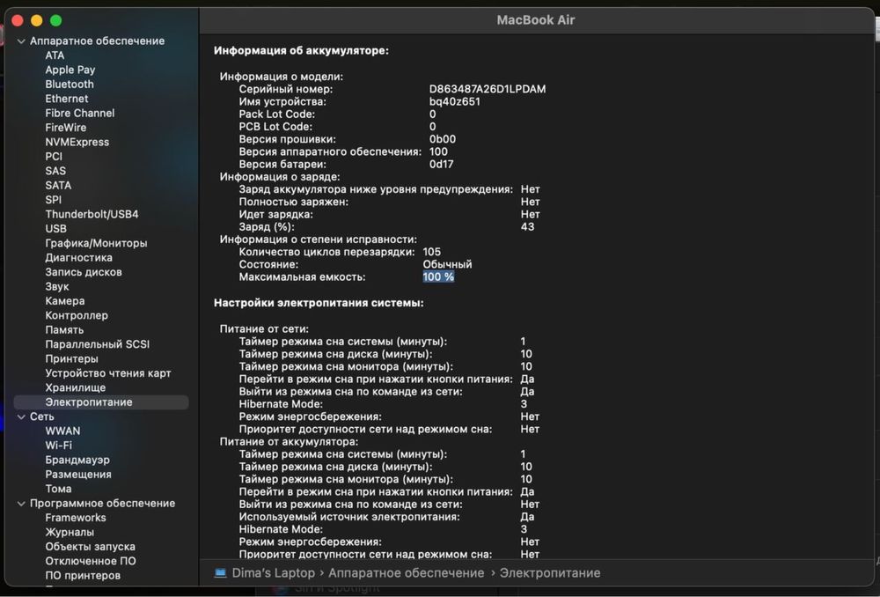Screen dimensions: 880x597
Task: Click the Питание от аккумулятора label
Action: tap(289, 442)
